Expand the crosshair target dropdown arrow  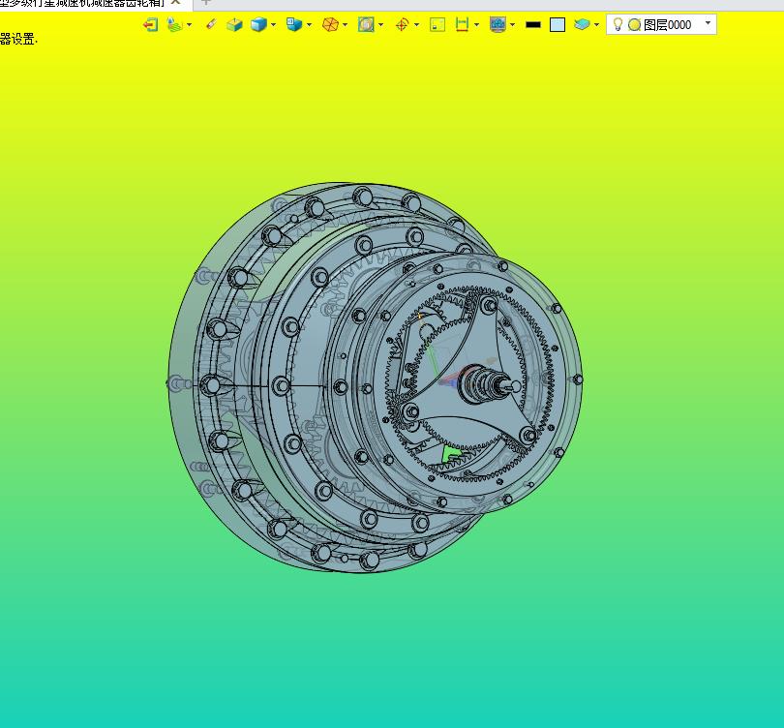point(416,24)
